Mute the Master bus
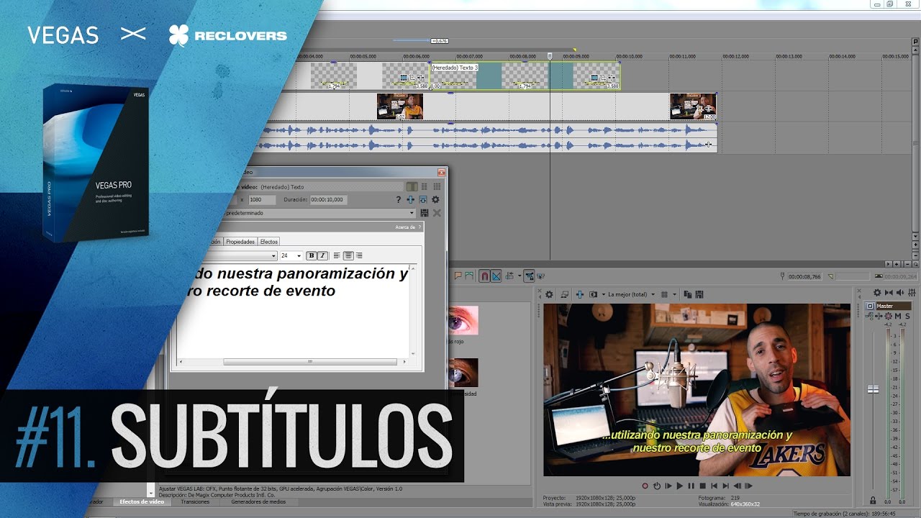 pyautogui.click(x=898, y=316)
